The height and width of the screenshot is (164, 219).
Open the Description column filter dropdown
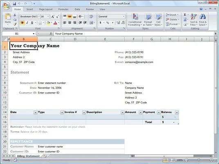pyautogui.click(x=122, y=112)
